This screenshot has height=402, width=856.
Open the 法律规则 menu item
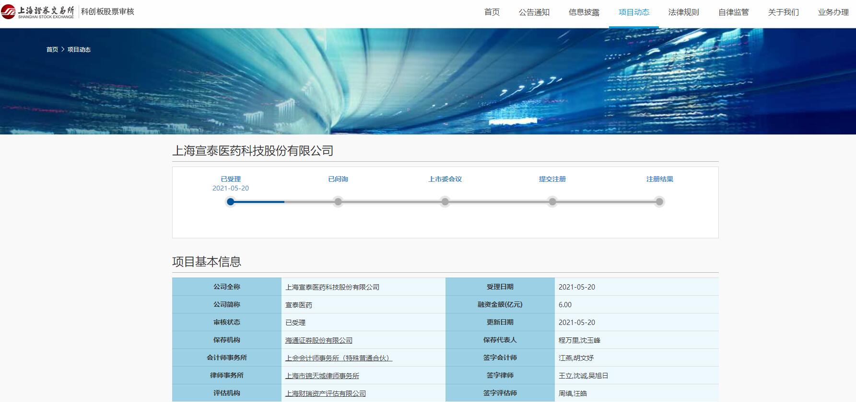point(683,12)
